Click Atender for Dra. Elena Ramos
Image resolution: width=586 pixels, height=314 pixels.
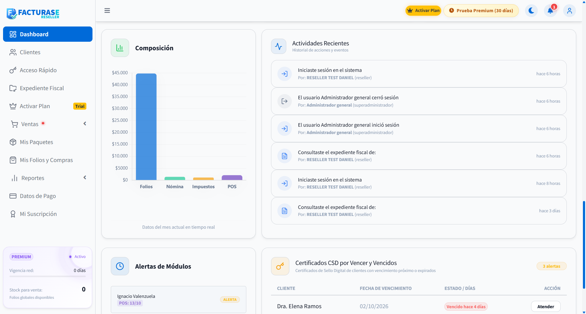[546, 307]
